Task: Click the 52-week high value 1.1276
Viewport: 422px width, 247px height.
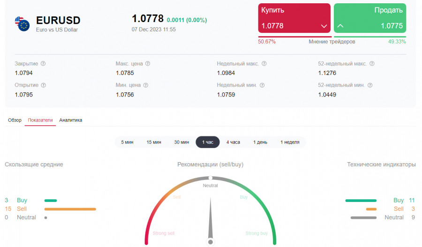Action: coord(327,73)
